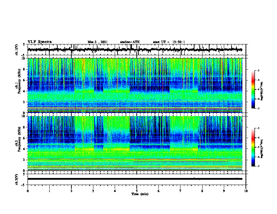
Task: Click time axis tick label "2"
Action: tap(71, 191)
